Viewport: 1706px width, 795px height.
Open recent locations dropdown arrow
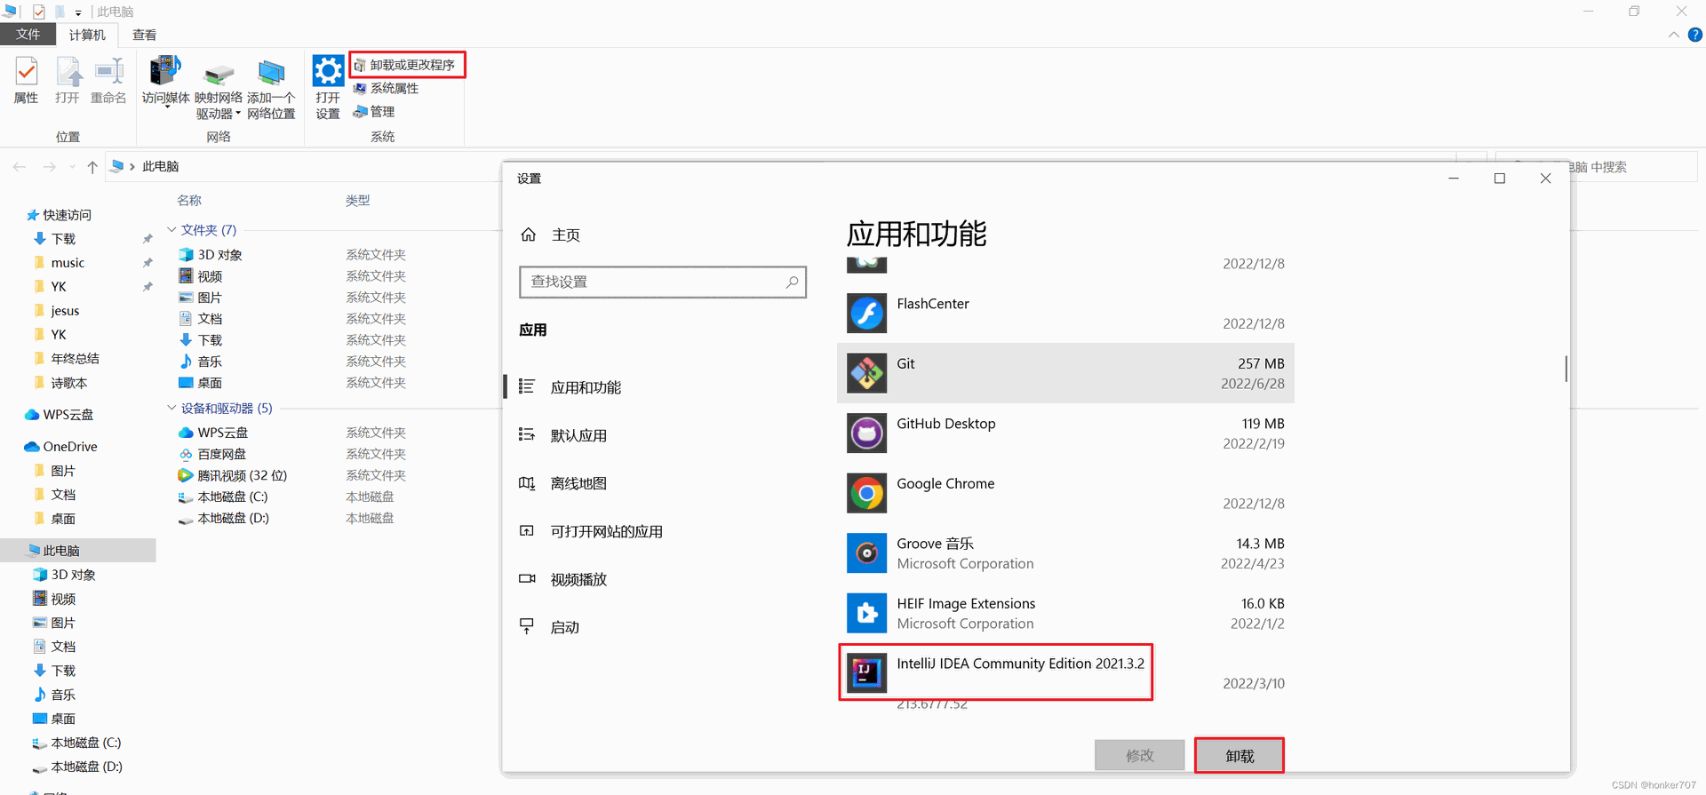[72, 167]
